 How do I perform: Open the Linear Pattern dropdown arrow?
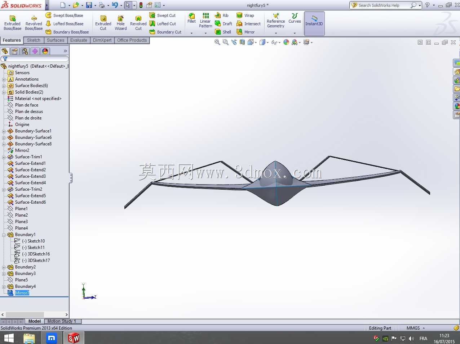pyautogui.click(x=205, y=33)
